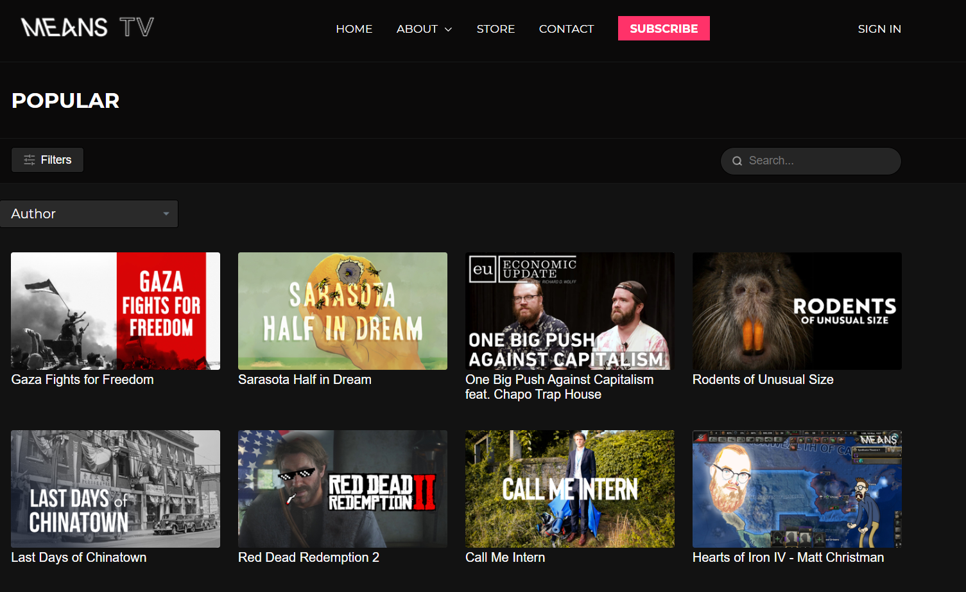
Task: Go to the Home page
Action: coord(354,29)
